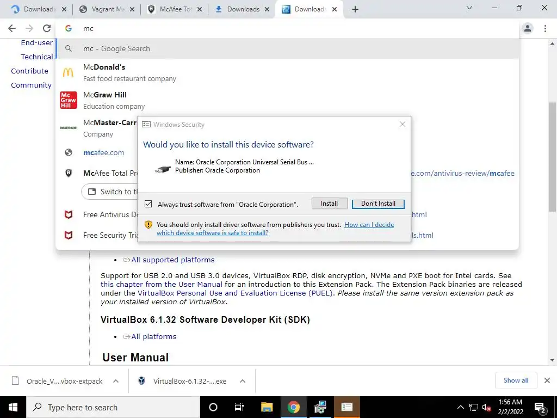Screen dimensions: 557x418
Task: Choose the McGraw Hill suggestion
Action: tap(287, 100)
